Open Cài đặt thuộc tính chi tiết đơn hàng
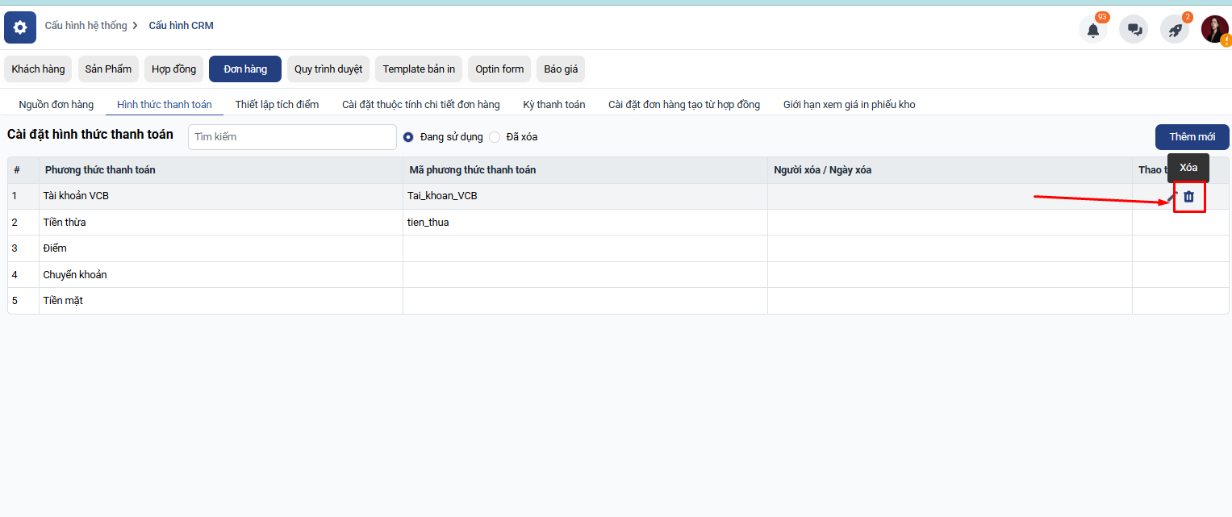This screenshot has height=517, width=1232. [x=421, y=105]
